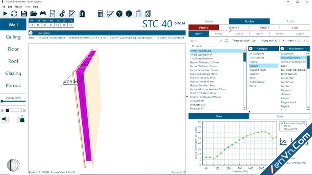Click the info circle icon

[x=129, y=14]
